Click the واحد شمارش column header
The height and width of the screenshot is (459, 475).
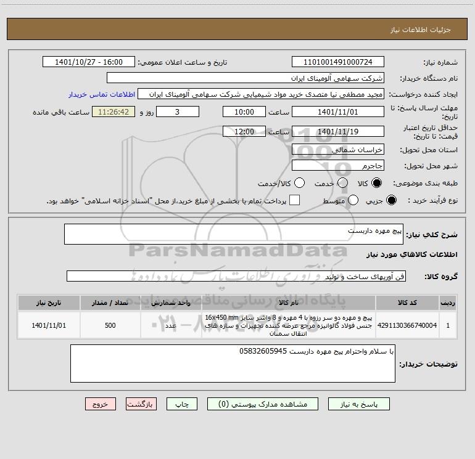pyautogui.click(x=171, y=303)
